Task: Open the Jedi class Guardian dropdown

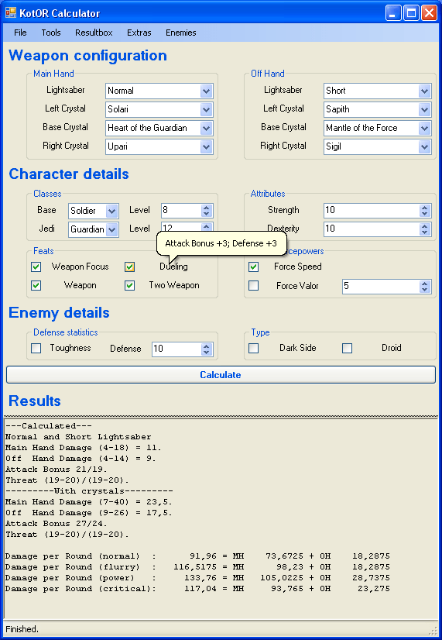Action: [x=112, y=229]
